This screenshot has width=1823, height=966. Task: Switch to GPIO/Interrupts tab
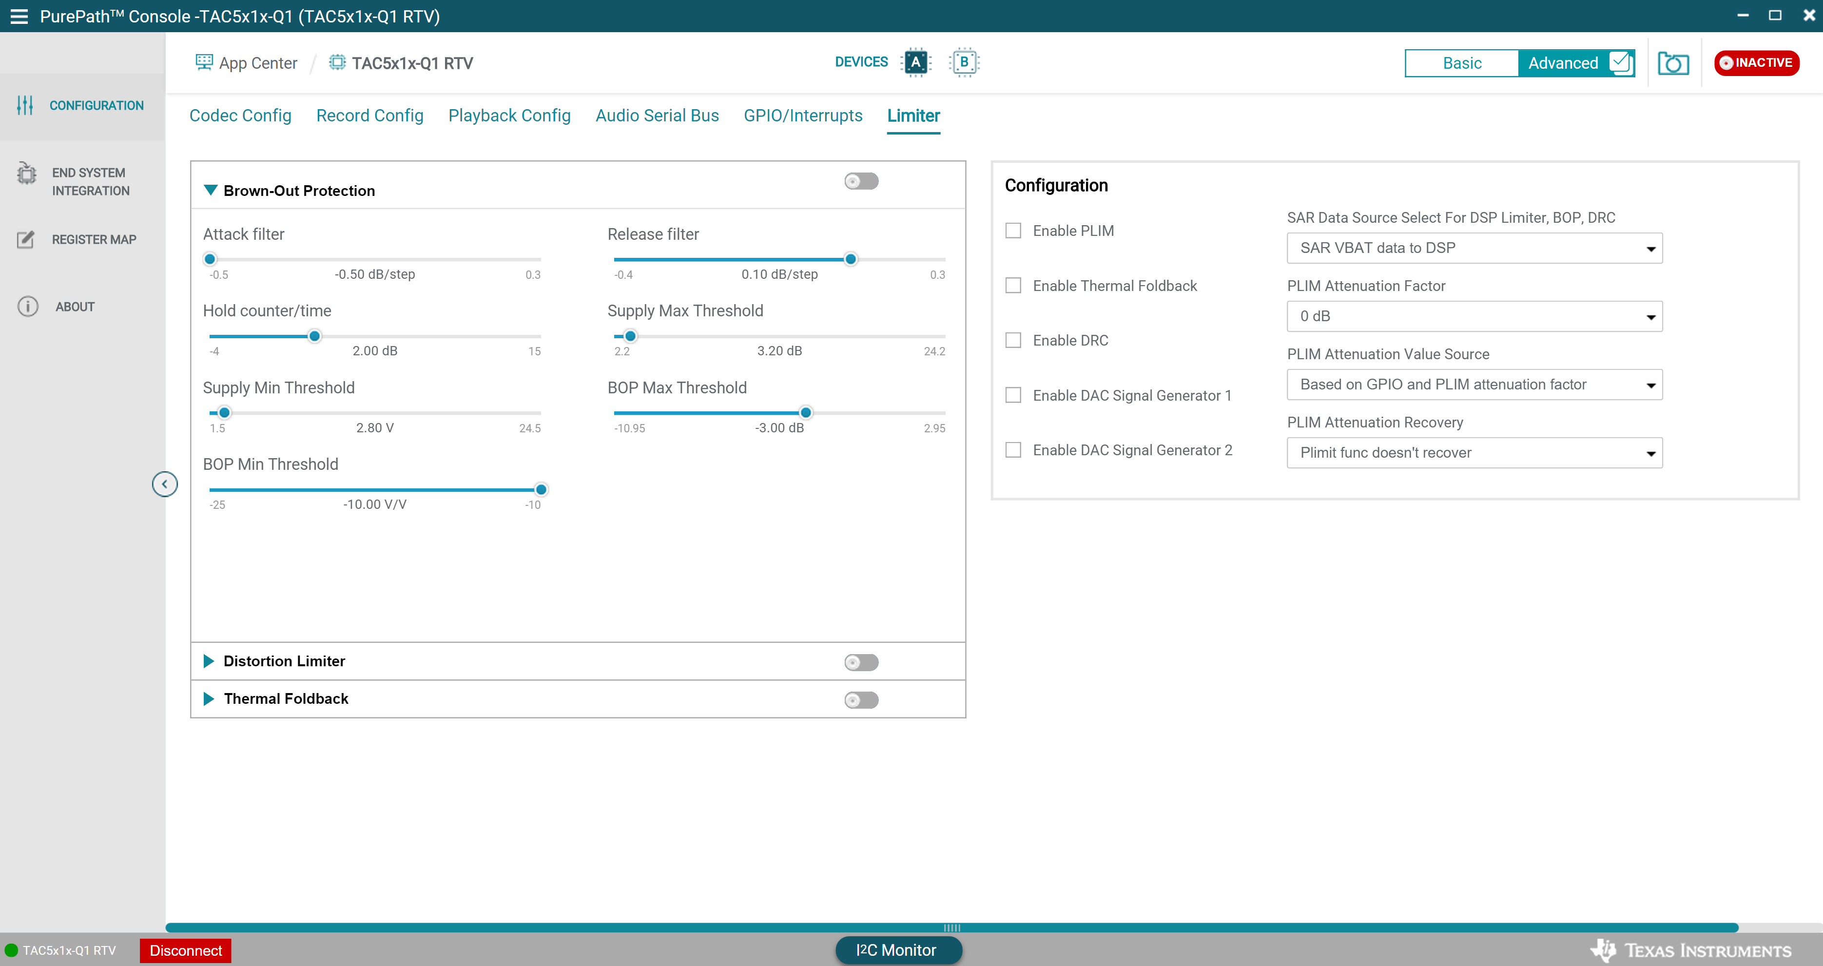click(802, 116)
